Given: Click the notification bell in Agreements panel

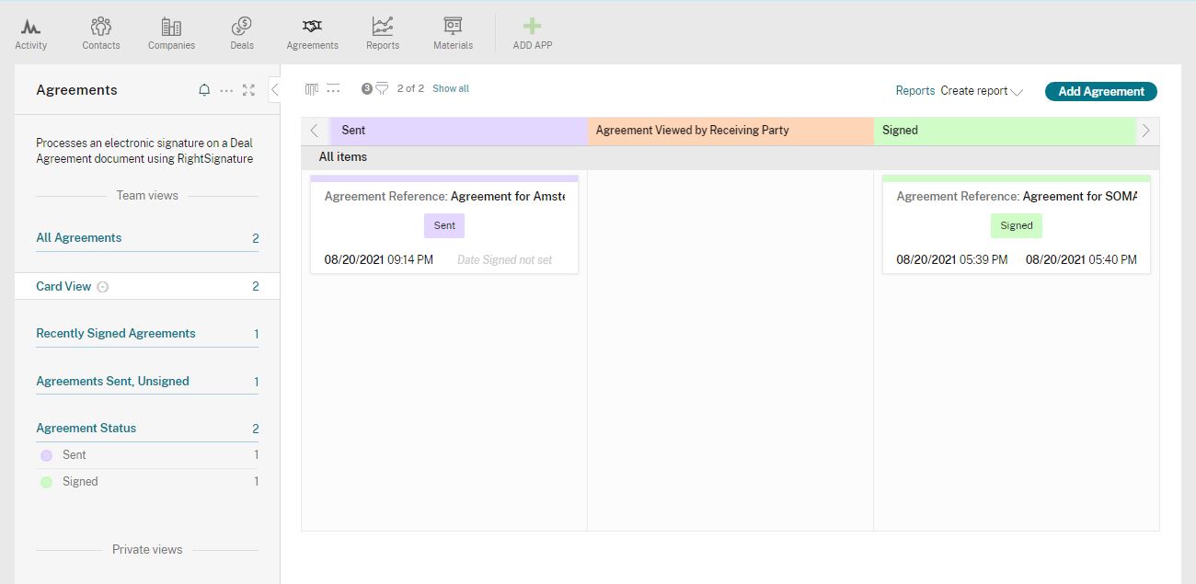Looking at the screenshot, I should [204, 90].
